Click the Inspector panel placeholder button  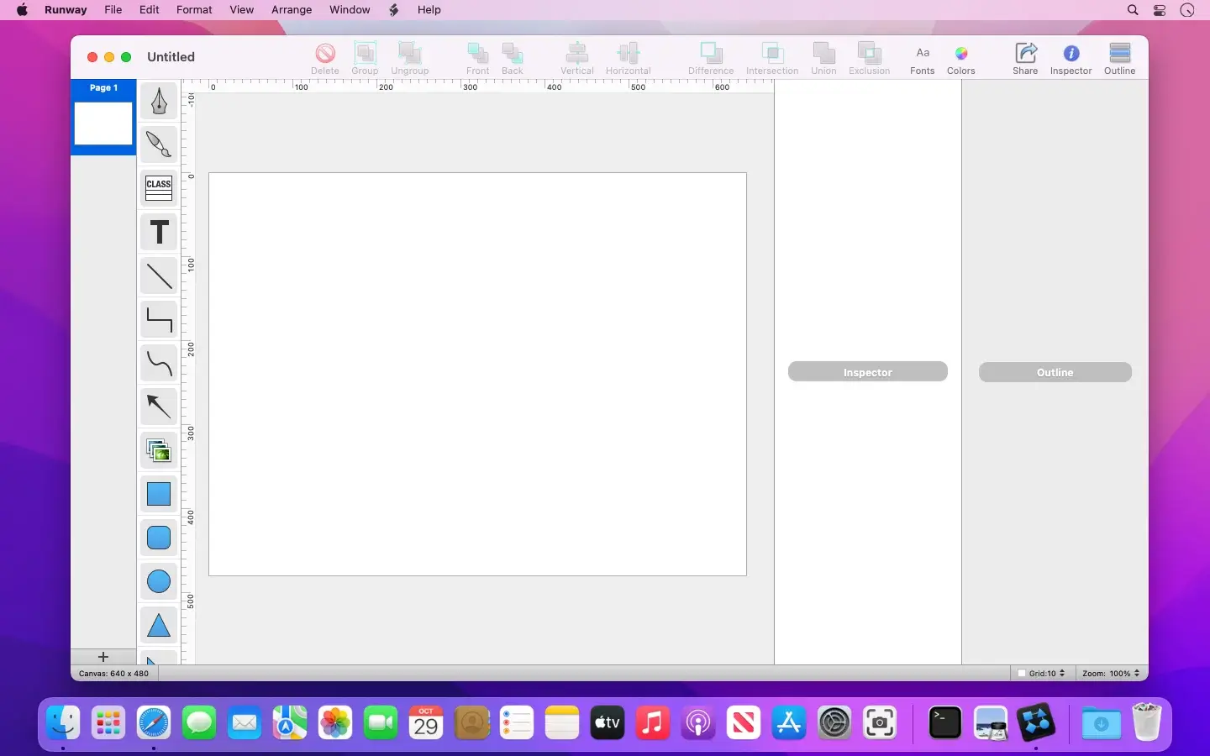click(868, 372)
